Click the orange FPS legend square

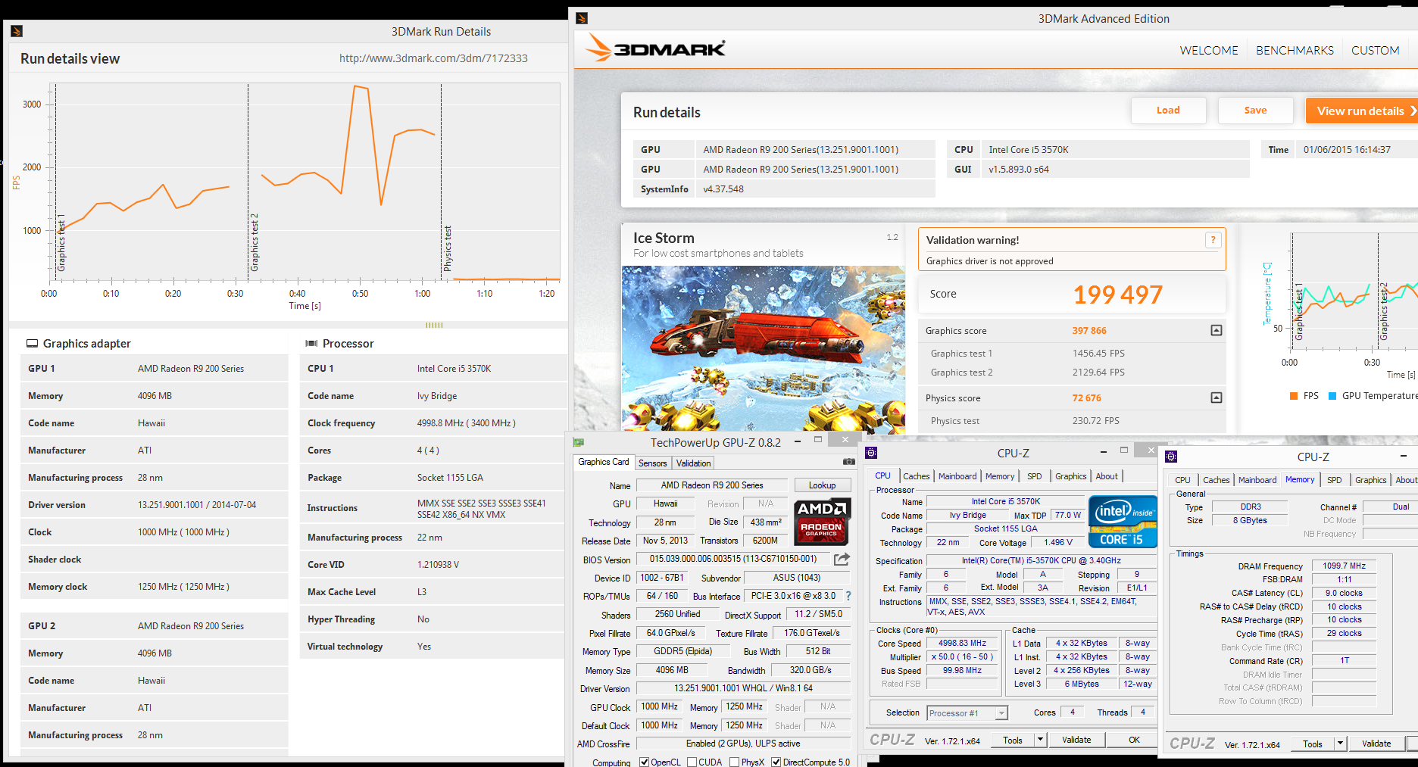(x=1294, y=396)
